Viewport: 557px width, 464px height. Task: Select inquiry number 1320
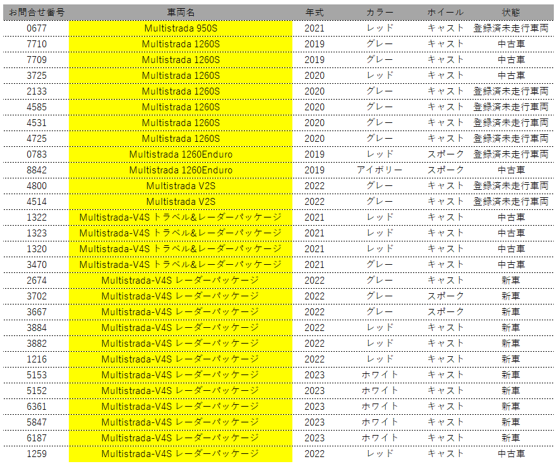click(x=37, y=249)
